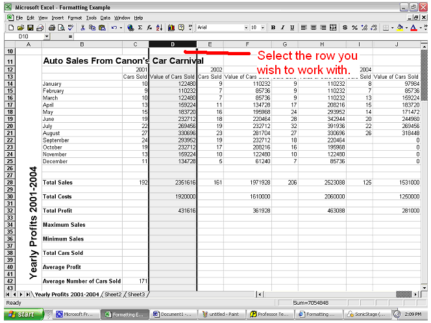Apply Currency Style with the dollar icon
The width and height of the screenshot is (431, 323).
point(344,28)
